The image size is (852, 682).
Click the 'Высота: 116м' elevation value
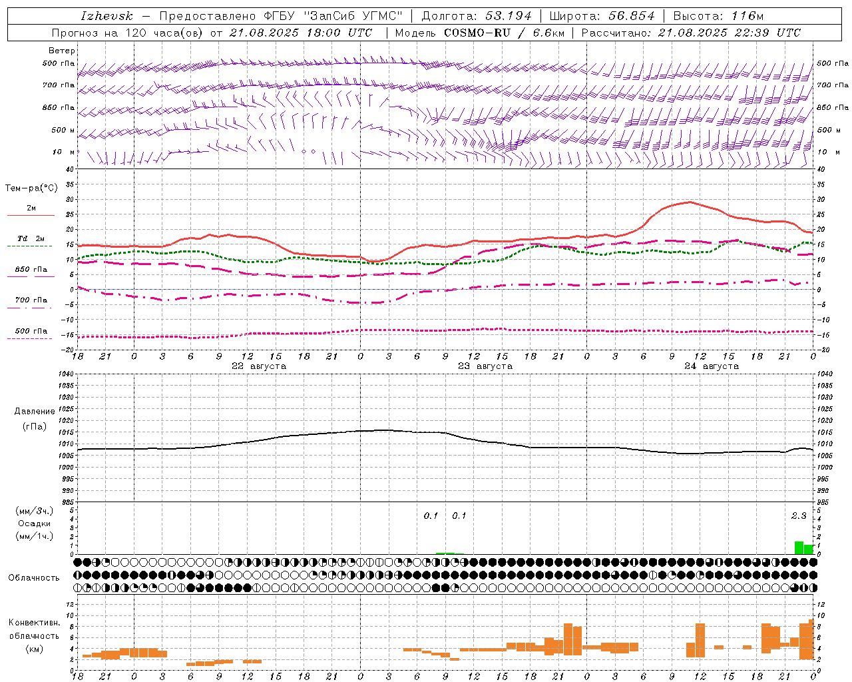718,16
